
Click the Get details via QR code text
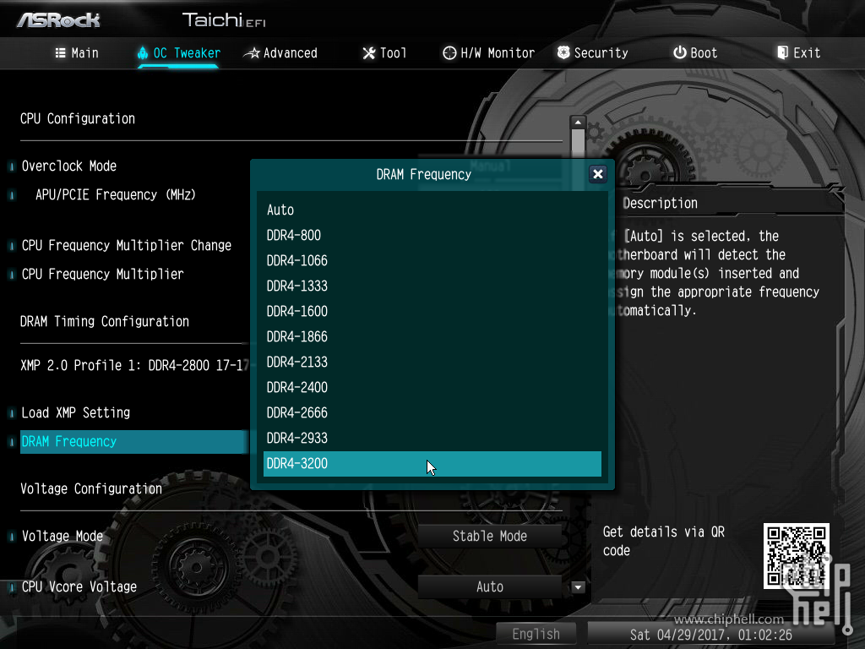click(664, 541)
